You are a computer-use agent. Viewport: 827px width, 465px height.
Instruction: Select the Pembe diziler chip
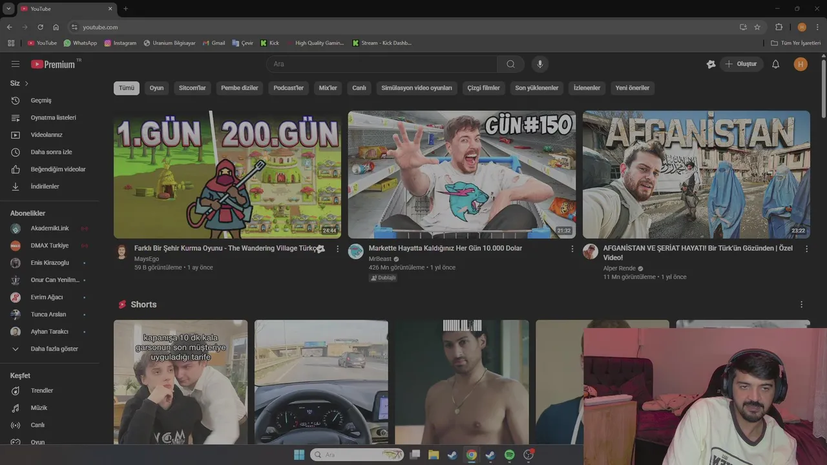240,88
